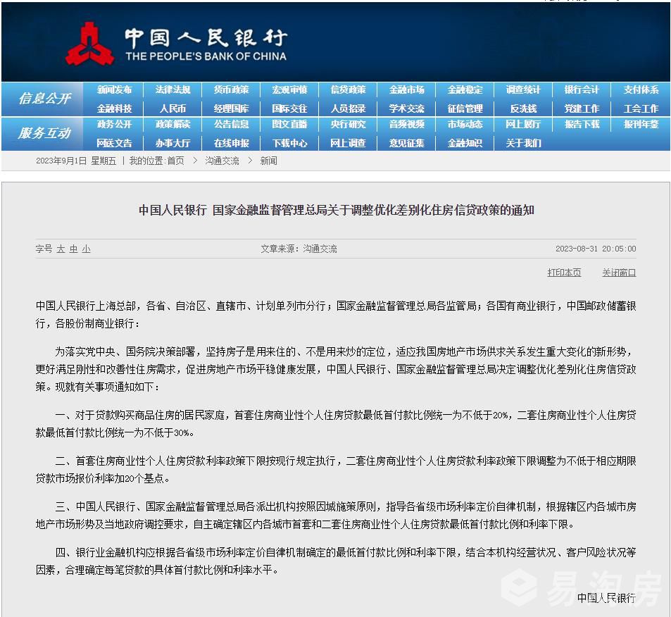Go to the 金融稳定 section

[465, 89]
